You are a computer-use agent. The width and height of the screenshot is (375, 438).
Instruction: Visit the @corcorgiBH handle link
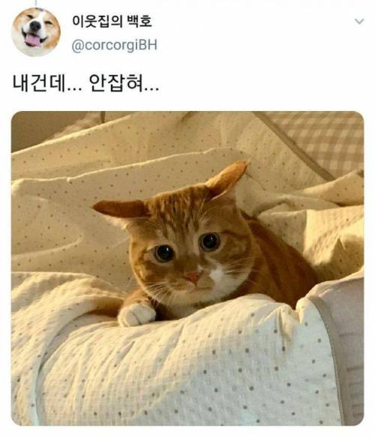coord(114,45)
